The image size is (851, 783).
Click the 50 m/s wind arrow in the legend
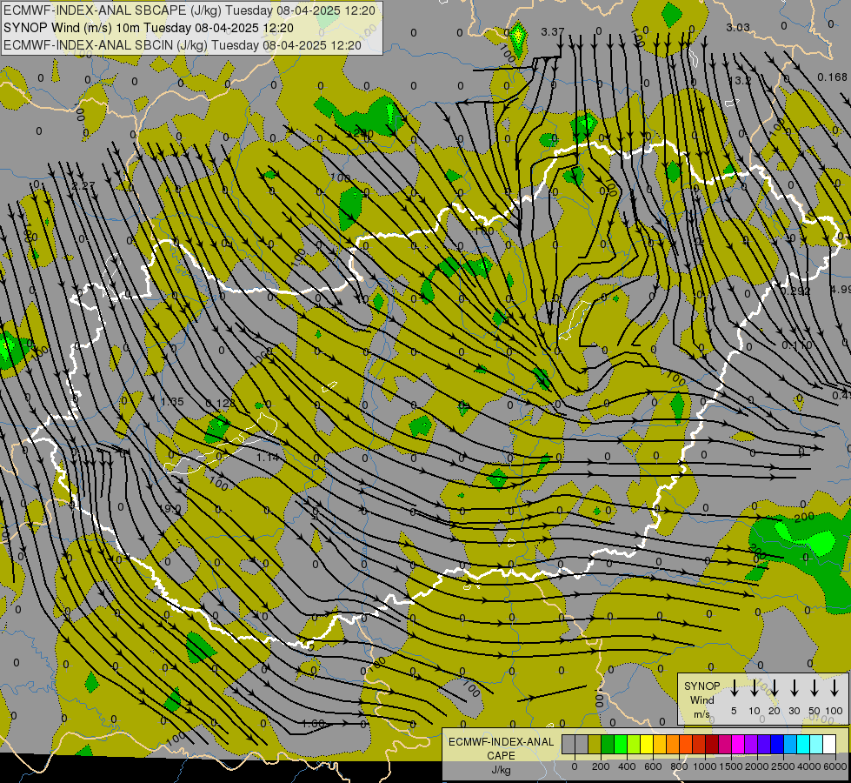(x=814, y=688)
